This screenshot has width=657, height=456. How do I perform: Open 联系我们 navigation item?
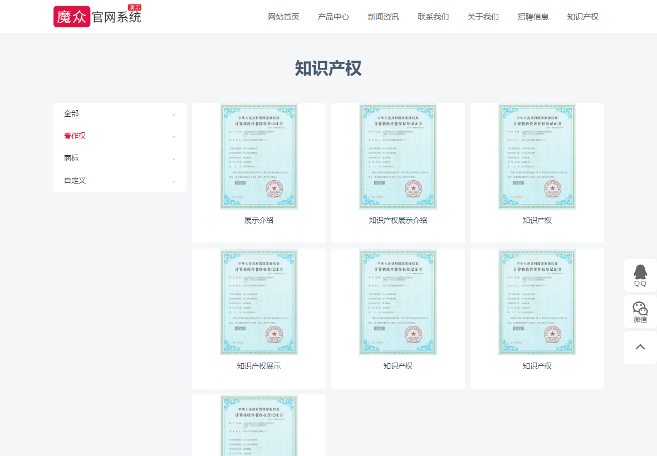(x=433, y=17)
